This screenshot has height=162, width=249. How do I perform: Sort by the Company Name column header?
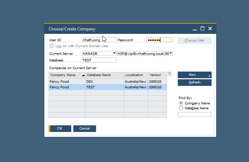click(67, 75)
